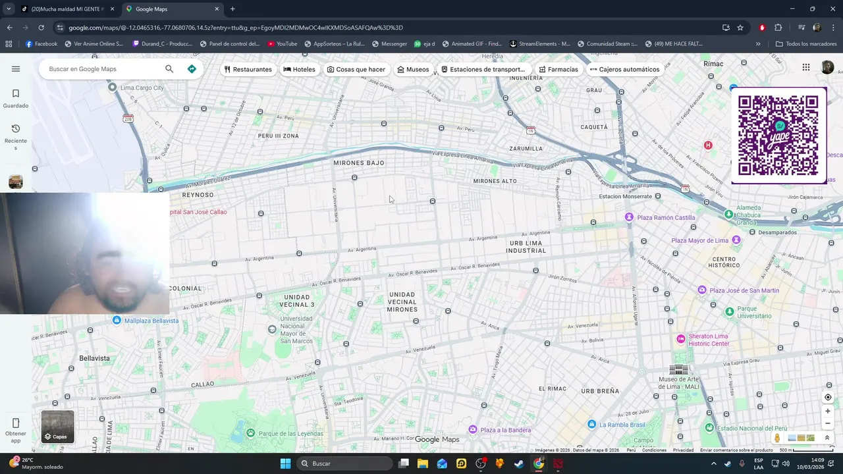843x474 pixels.
Task: Click the Plaza San Martín pin
Action: 702,290
